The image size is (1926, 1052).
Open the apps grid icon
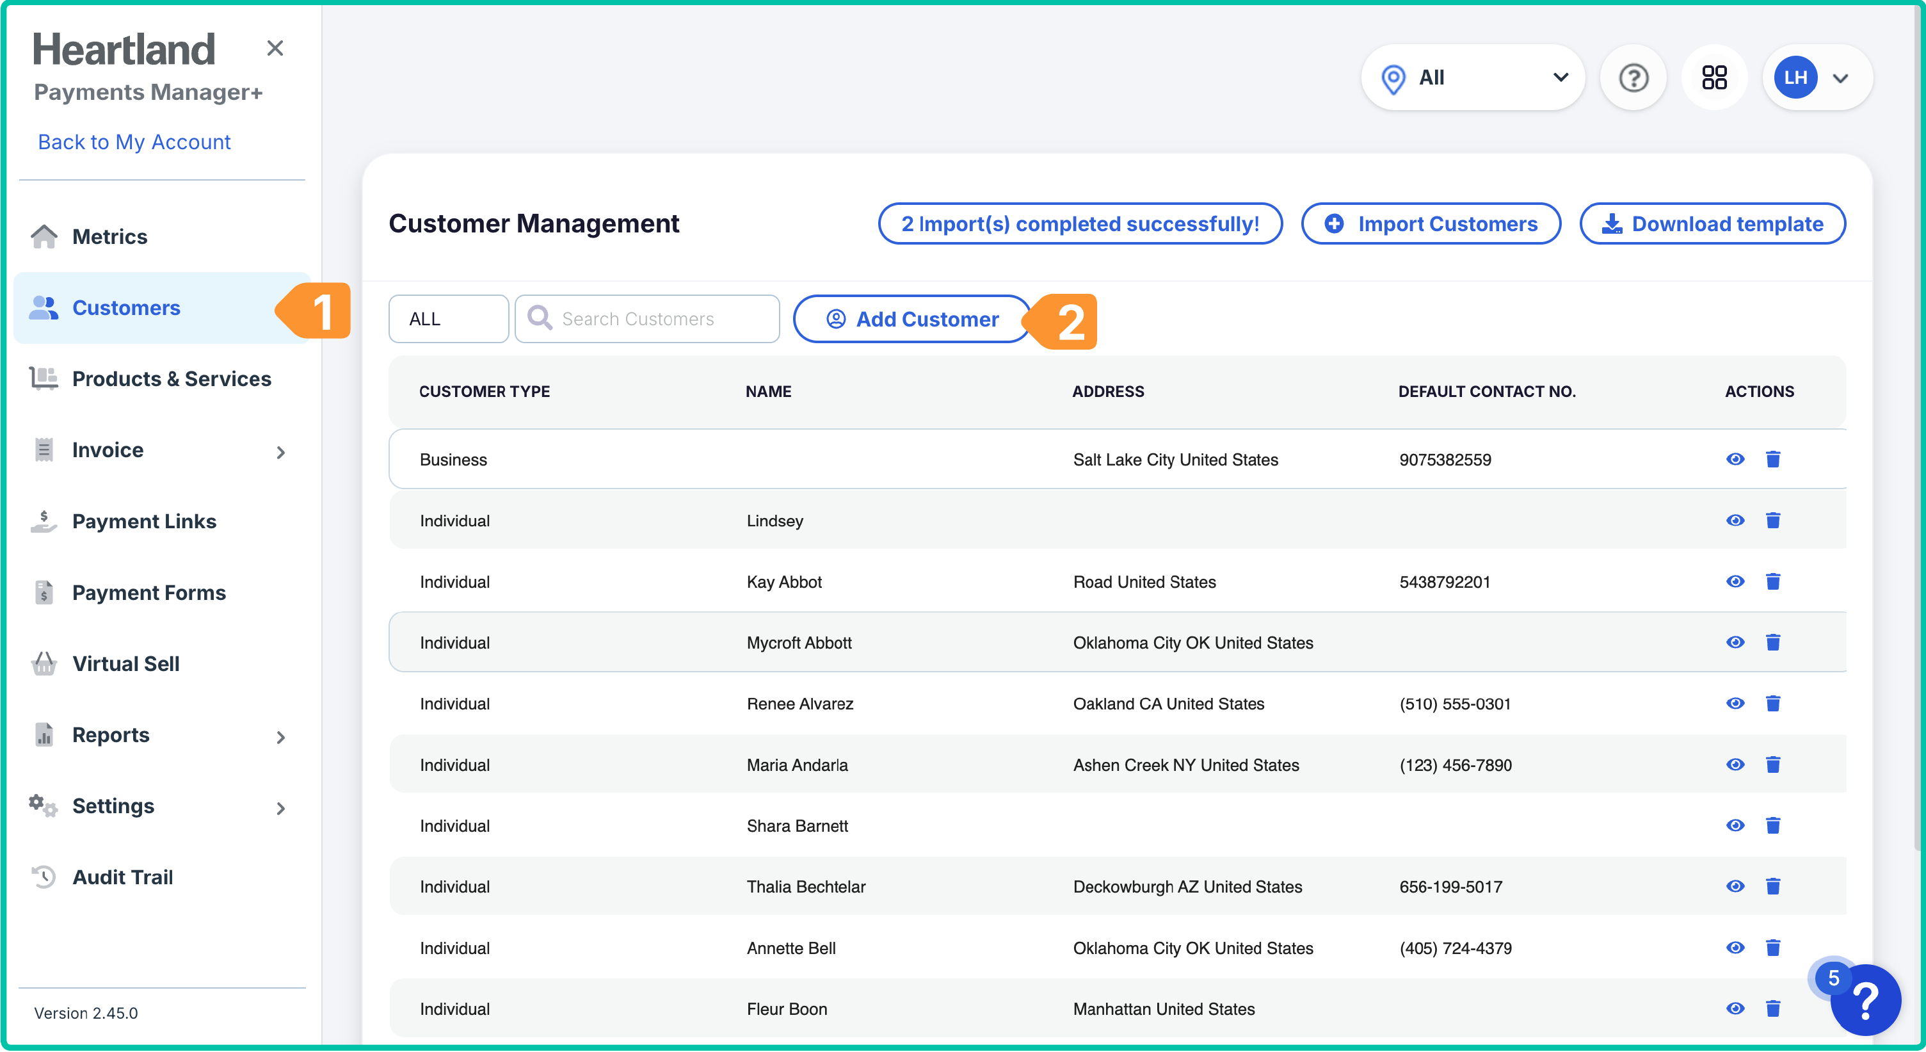tap(1713, 77)
